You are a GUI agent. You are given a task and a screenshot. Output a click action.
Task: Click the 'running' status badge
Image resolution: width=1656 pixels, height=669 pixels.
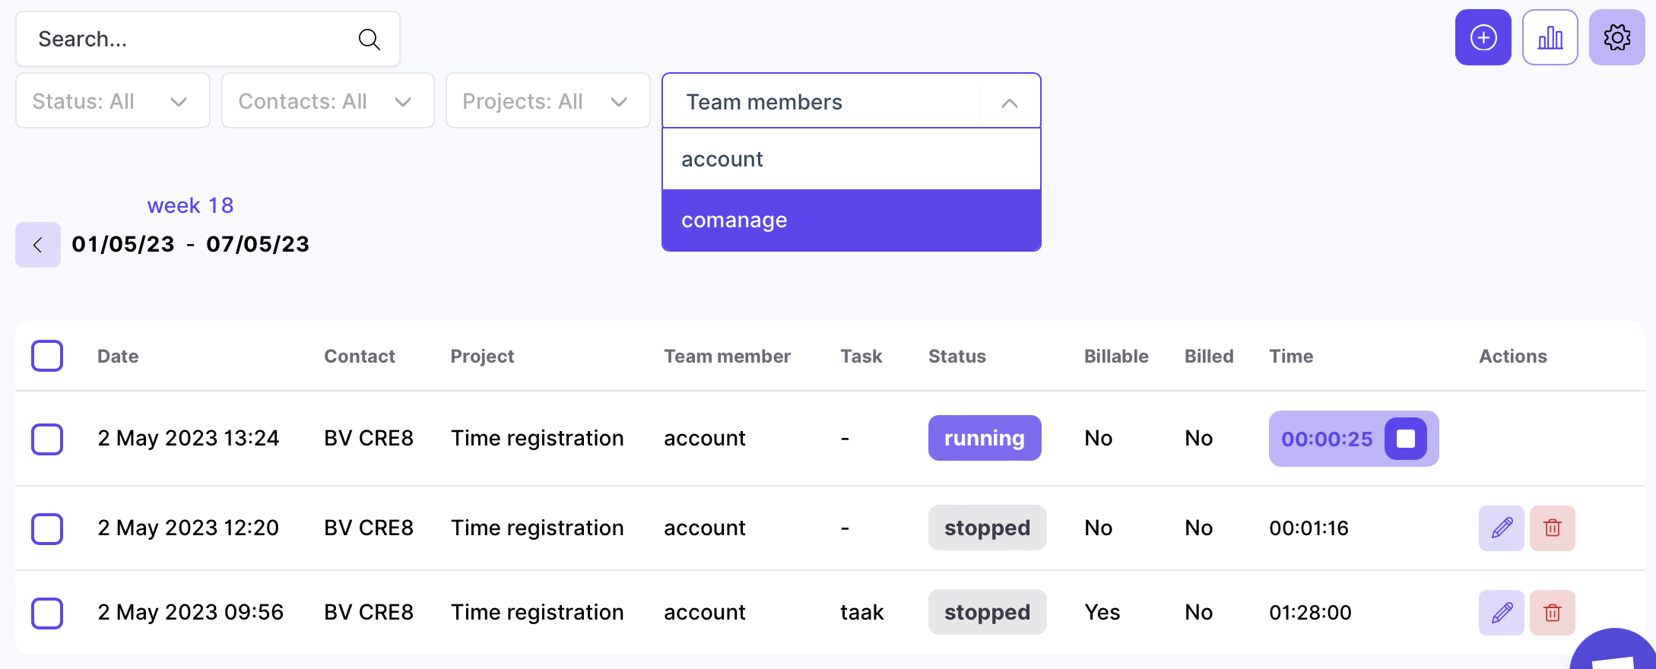(985, 438)
